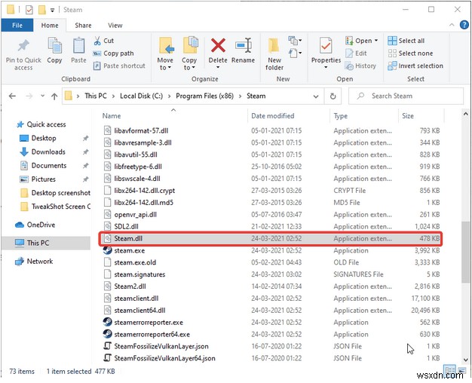
Task: Click the Paste clipboard icon
Action: (78, 45)
